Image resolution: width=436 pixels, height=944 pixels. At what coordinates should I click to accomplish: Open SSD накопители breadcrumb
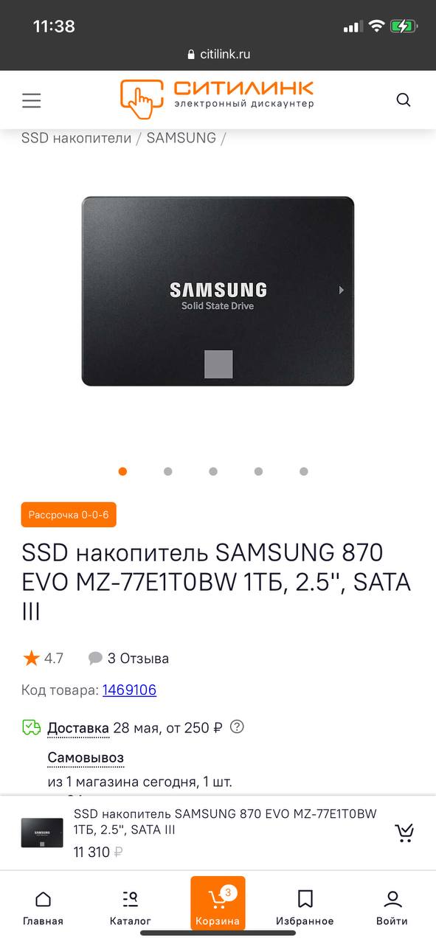(76, 138)
